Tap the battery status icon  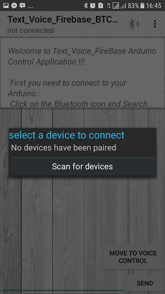142,6
